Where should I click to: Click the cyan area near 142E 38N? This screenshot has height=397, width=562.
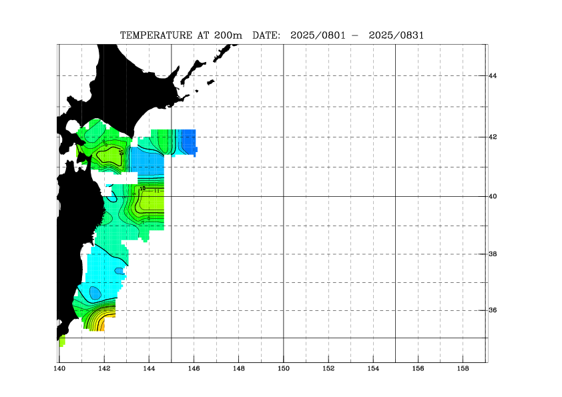point(103,264)
